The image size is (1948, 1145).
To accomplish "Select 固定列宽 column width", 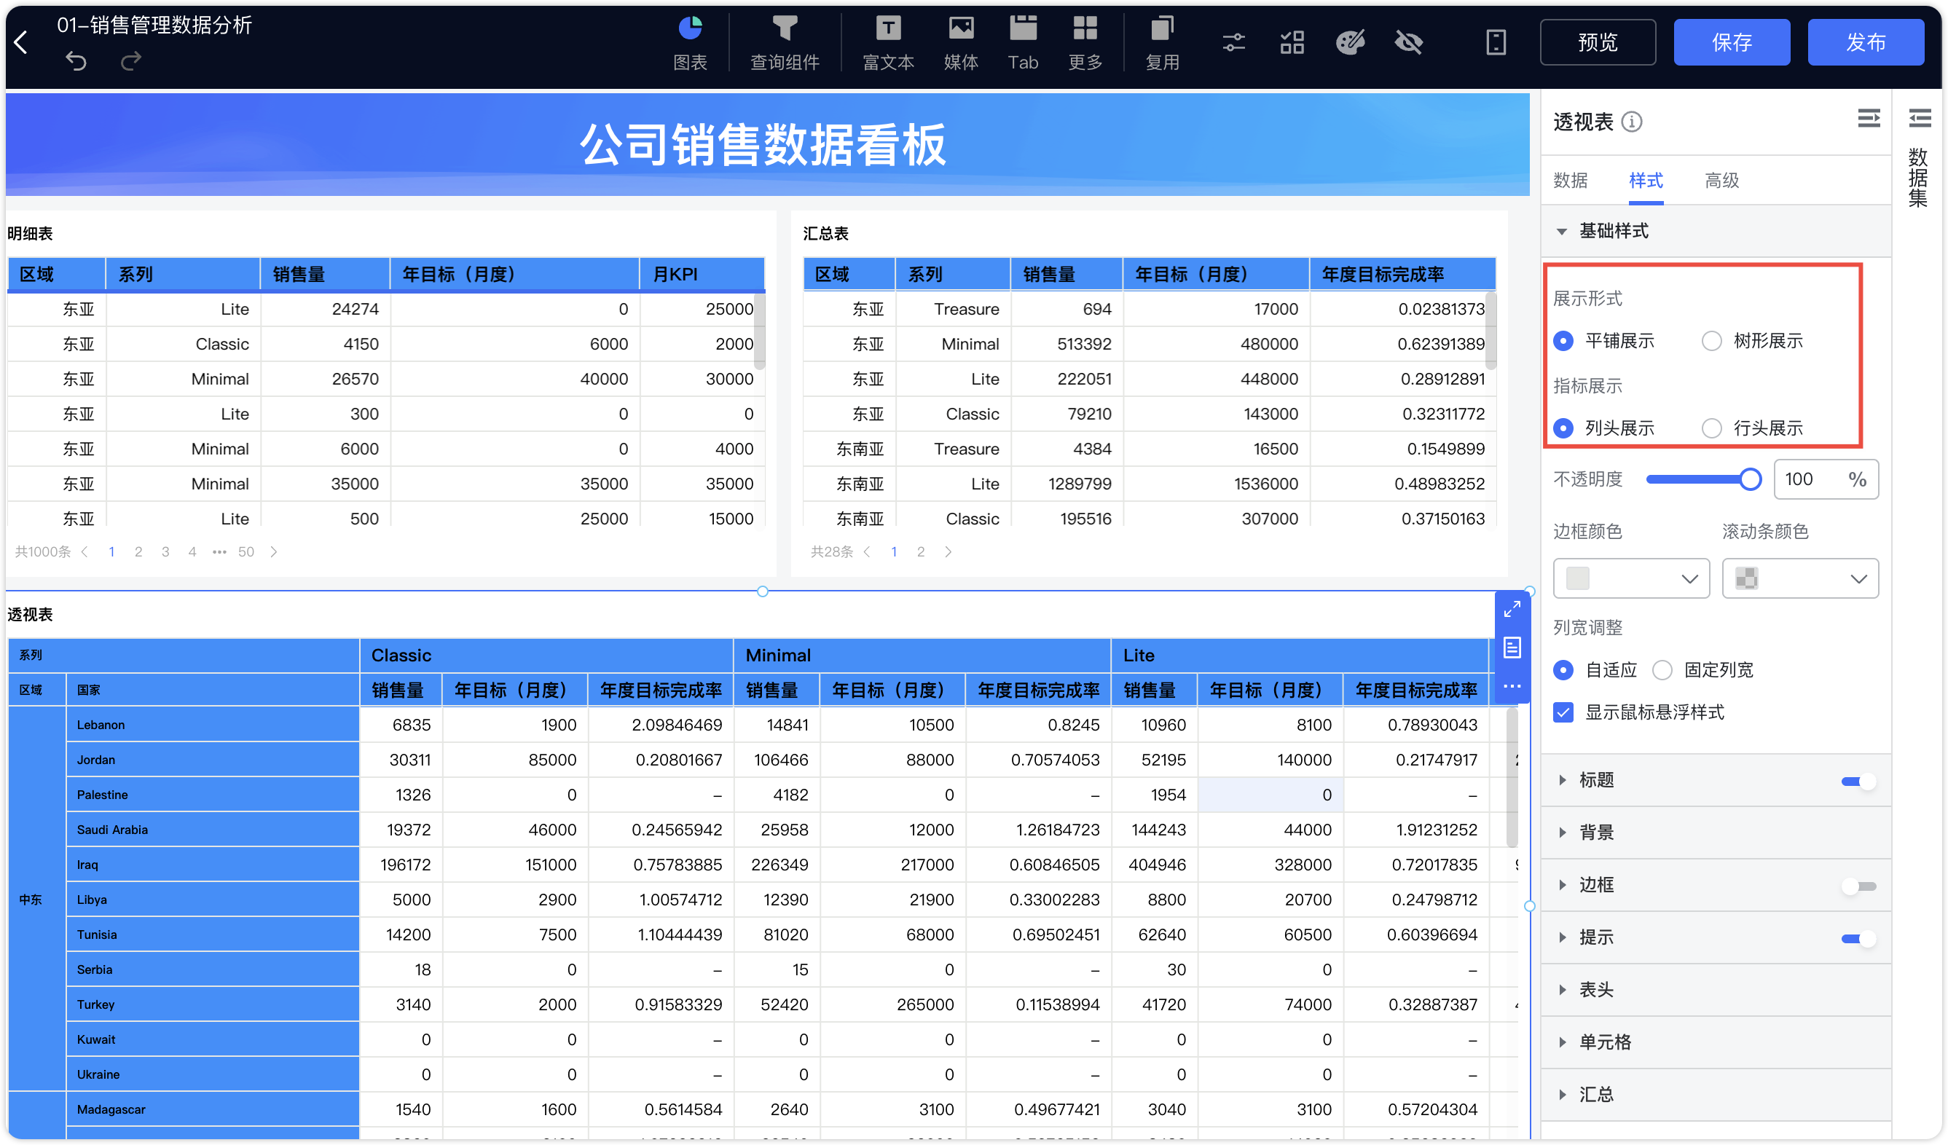I will 1662,669.
